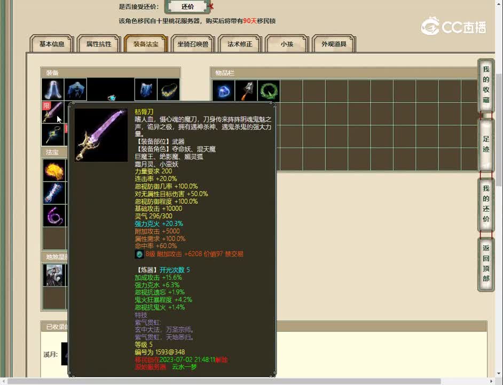Click the golden necklace equipment icon
Screen dimensions: 503x385
pos(169,89)
